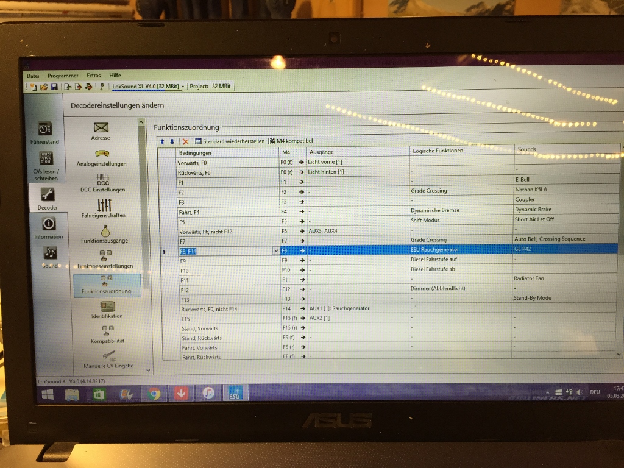624x468 pixels.
Task: Save the project with the floppy icon
Action: pyautogui.click(x=54, y=87)
